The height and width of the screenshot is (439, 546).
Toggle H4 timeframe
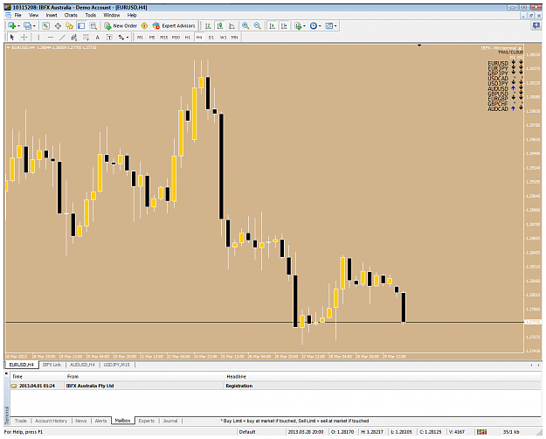pos(199,38)
